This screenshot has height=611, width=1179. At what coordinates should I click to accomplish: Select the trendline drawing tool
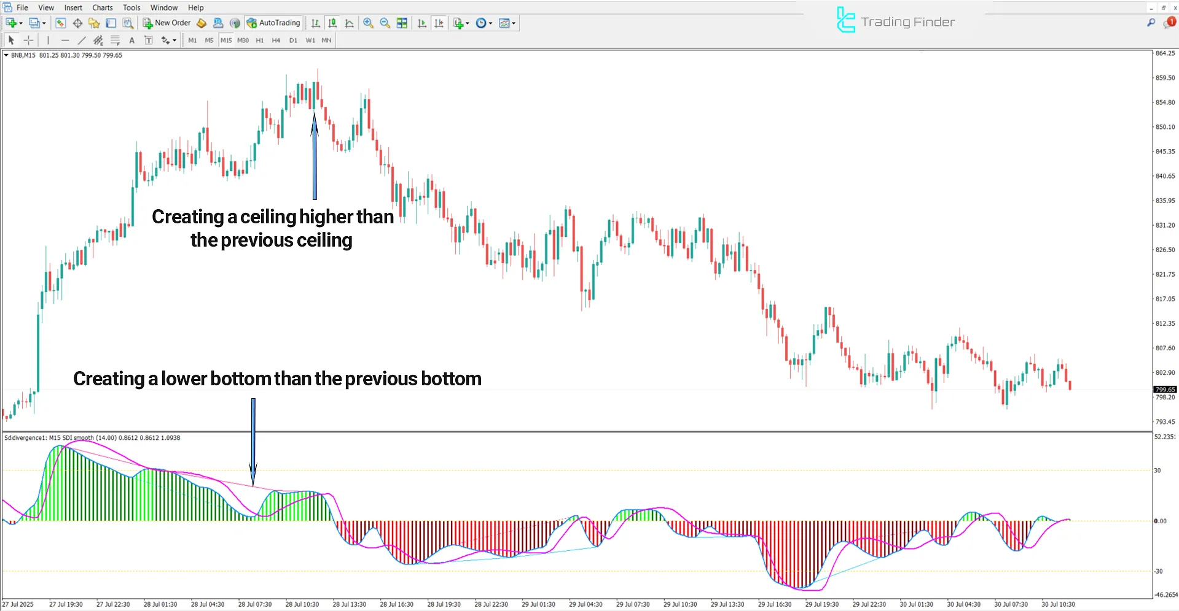pyautogui.click(x=82, y=40)
